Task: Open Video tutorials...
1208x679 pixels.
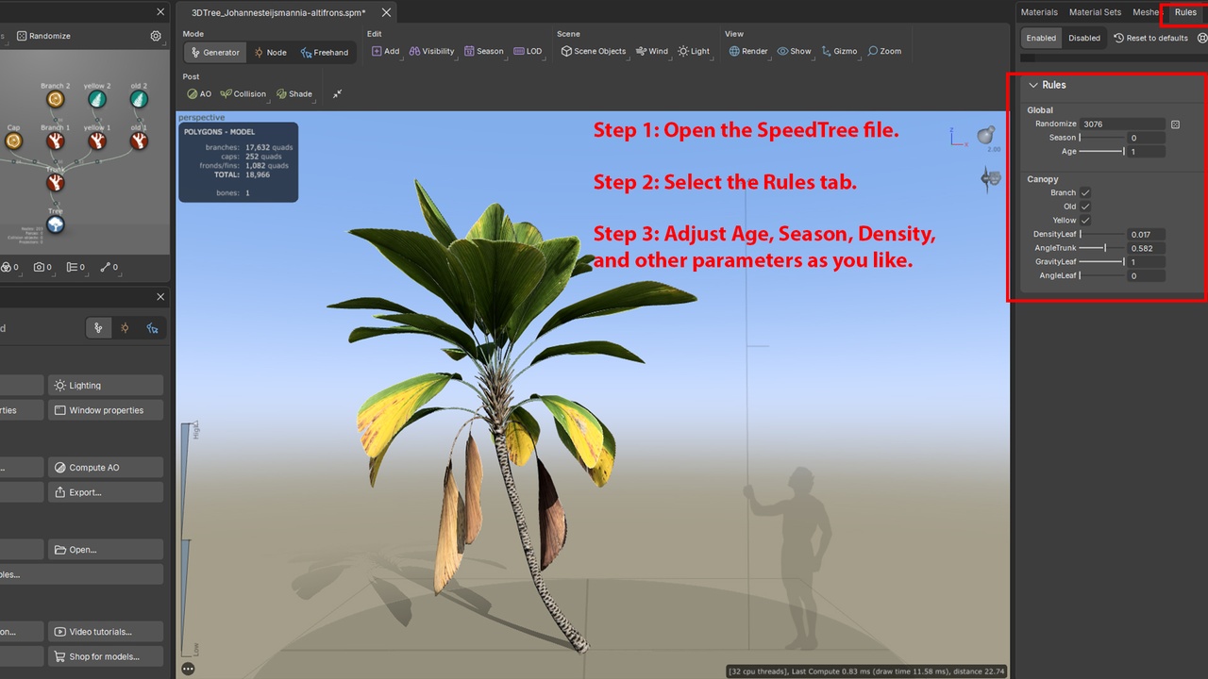Action: coord(105,632)
